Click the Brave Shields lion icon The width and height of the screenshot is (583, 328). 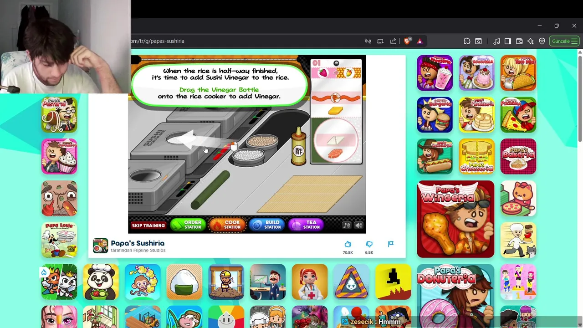[407, 41]
